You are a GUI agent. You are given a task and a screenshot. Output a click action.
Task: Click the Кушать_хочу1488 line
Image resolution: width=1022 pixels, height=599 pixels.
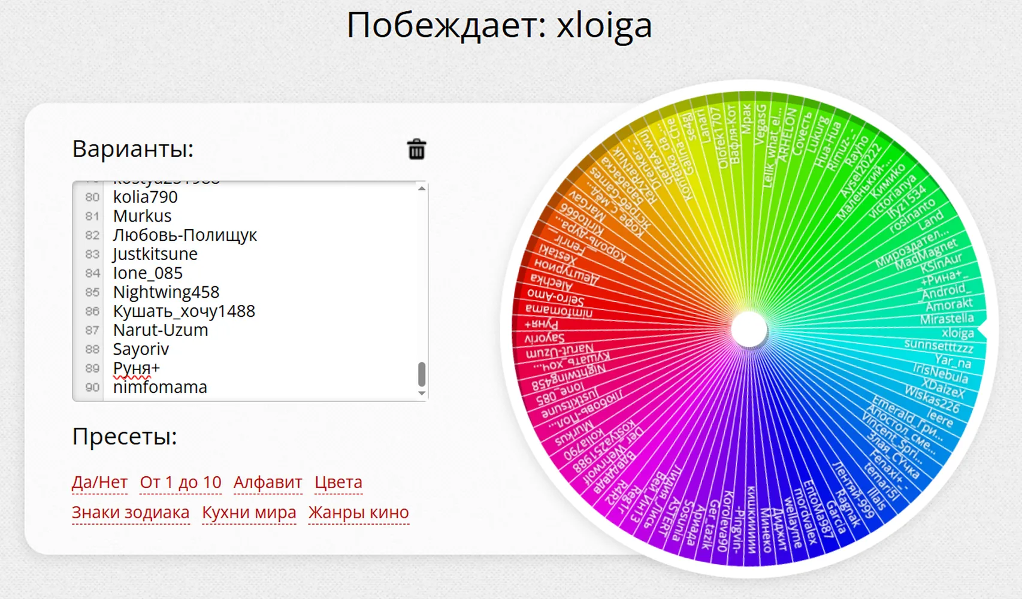pyautogui.click(x=184, y=311)
